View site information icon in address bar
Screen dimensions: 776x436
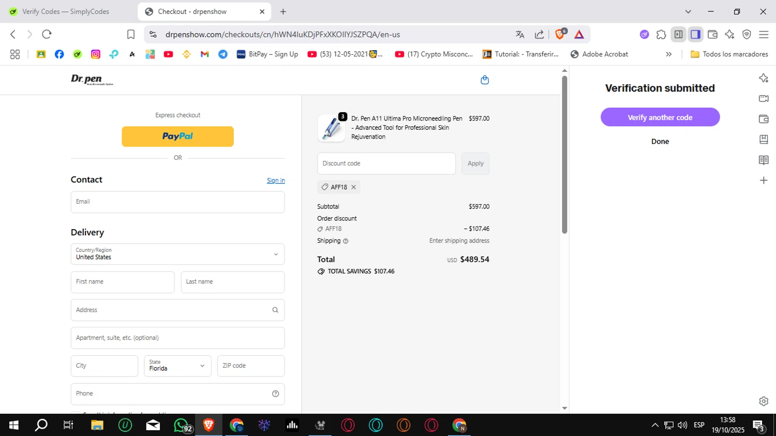pyautogui.click(x=153, y=35)
